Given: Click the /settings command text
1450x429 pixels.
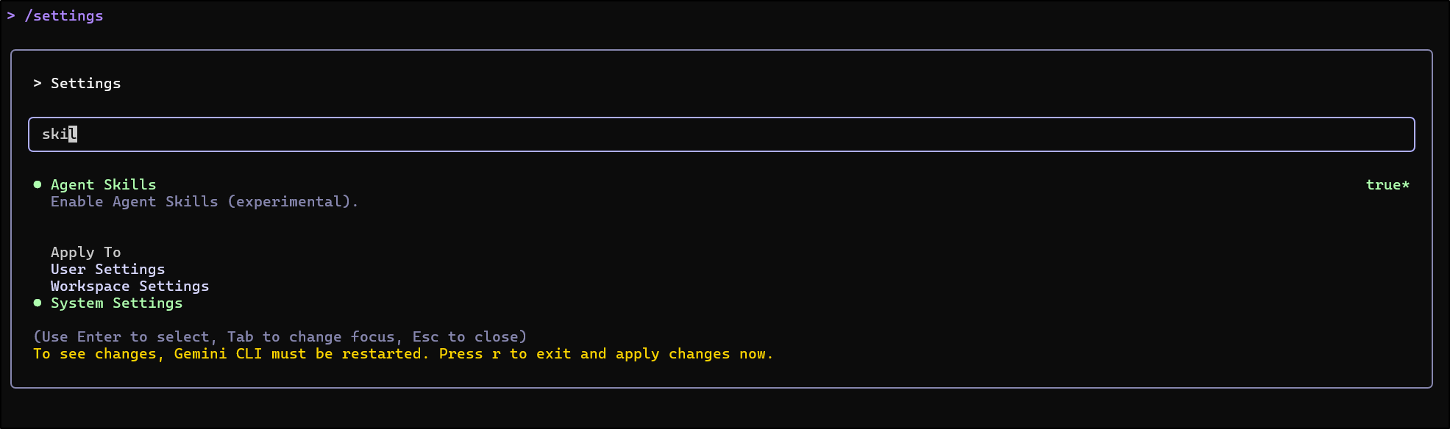Looking at the screenshot, I should pos(65,15).
